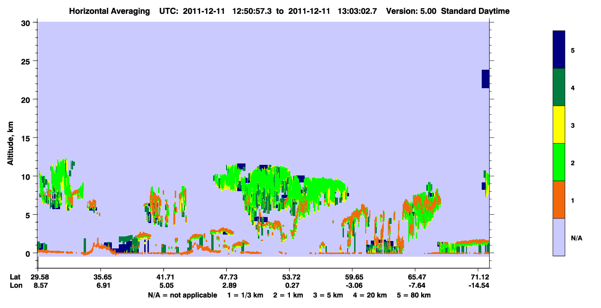The image size is (601, 308).
Task: Click the dark blue colorbar segment labeled 5
Action: (x=559, y=49)
